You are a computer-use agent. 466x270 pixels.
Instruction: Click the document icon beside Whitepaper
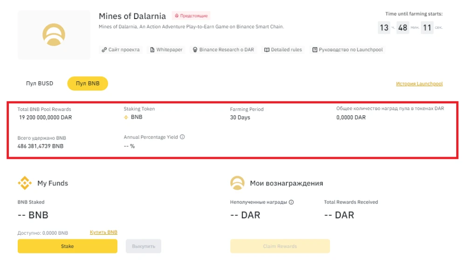(x=152, y=50)
